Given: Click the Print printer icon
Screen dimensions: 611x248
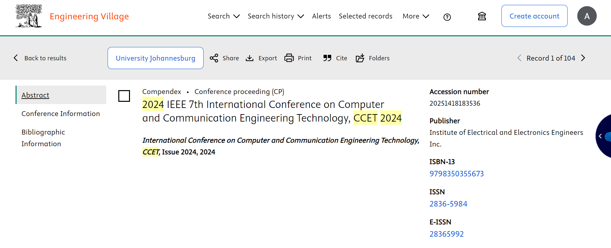Looking at the screenshot, I should pos(289,58).
